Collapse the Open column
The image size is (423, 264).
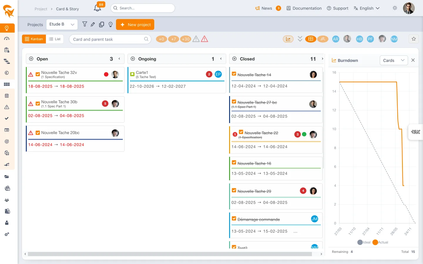tap(119, 59)
